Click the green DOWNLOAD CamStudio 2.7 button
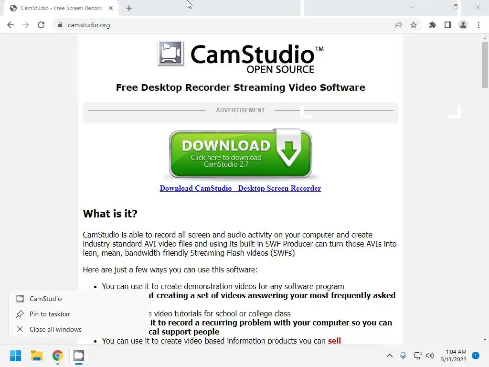Viewport: 489px width, 367px height. click(241, 154)
